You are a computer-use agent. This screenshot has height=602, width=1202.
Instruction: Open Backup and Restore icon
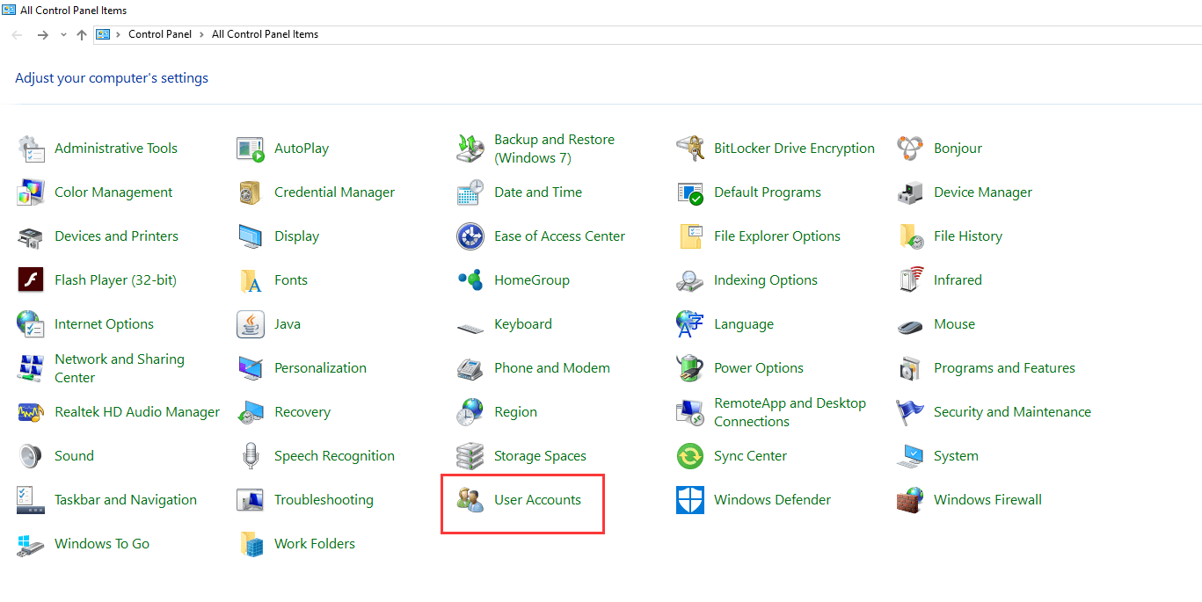coord(470,149)
